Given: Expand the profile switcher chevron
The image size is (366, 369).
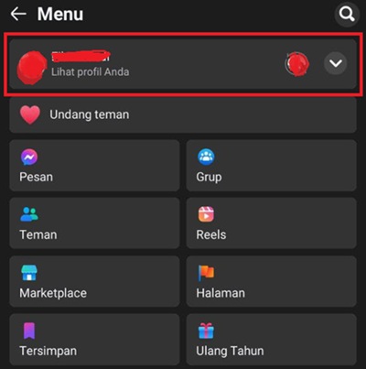Looking at the screenshot, I should [x=336, y=63].
